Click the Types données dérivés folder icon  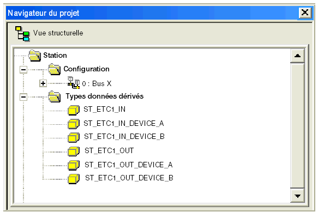pyautogui.click(x=55, y=96)
